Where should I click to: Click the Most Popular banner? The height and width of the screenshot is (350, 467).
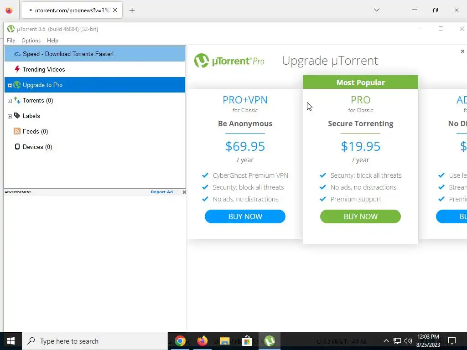click(360, 82)
